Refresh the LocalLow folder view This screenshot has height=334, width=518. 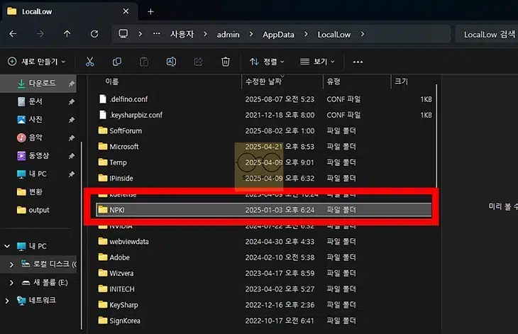click(94, 34)
